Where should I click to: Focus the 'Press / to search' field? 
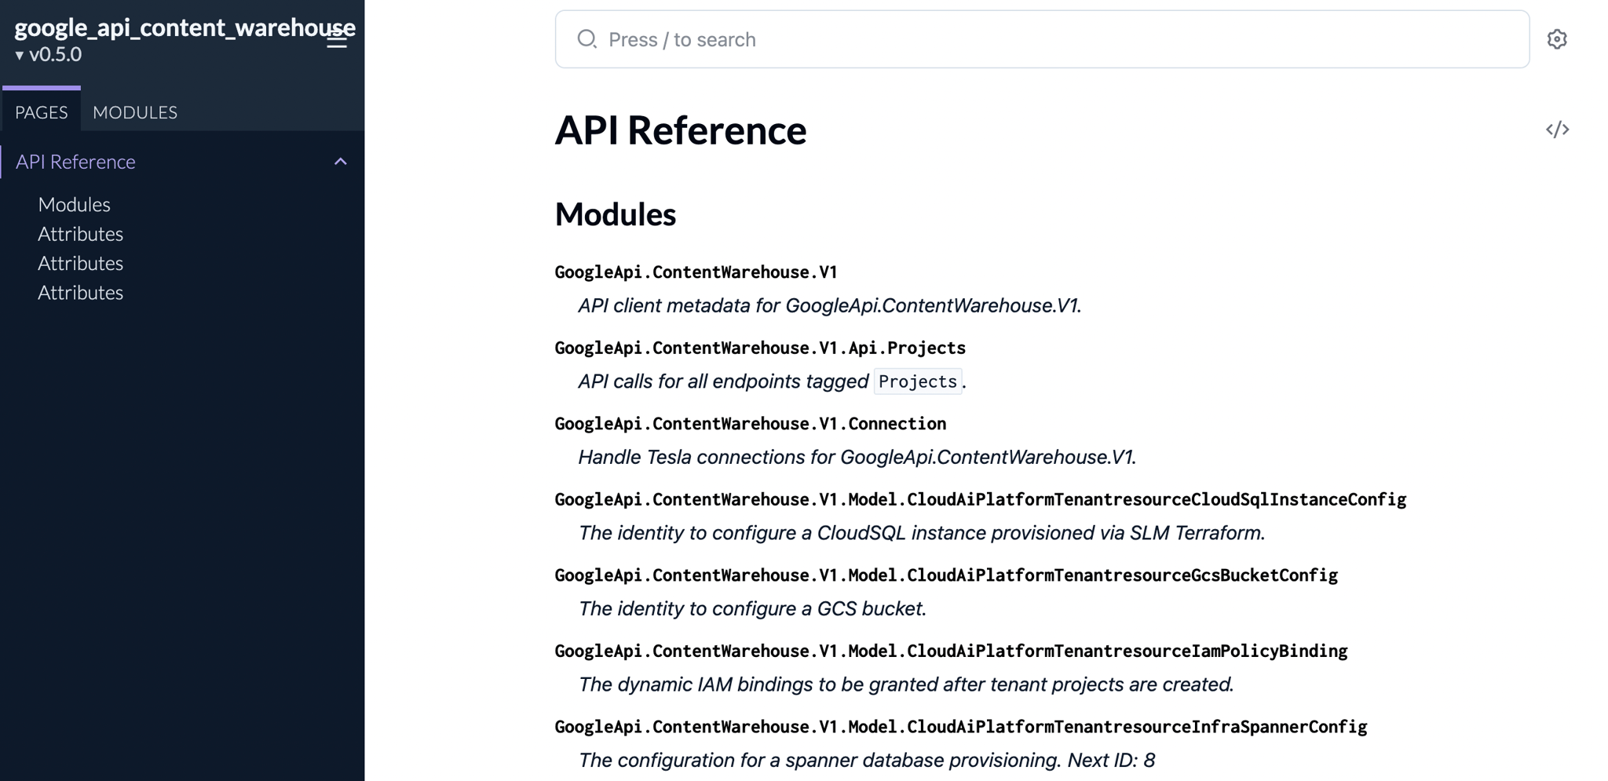(x=1042, y=39)
